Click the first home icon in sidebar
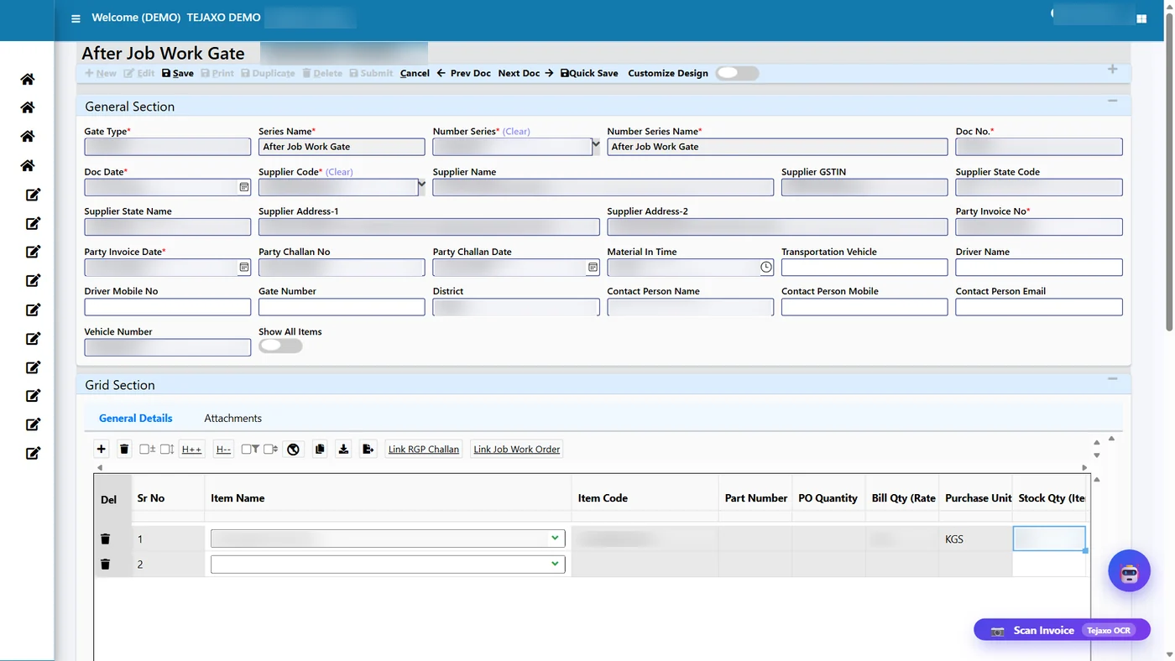Image resolution: width=1175 pixels, height=661 pixels. [28, 79]
